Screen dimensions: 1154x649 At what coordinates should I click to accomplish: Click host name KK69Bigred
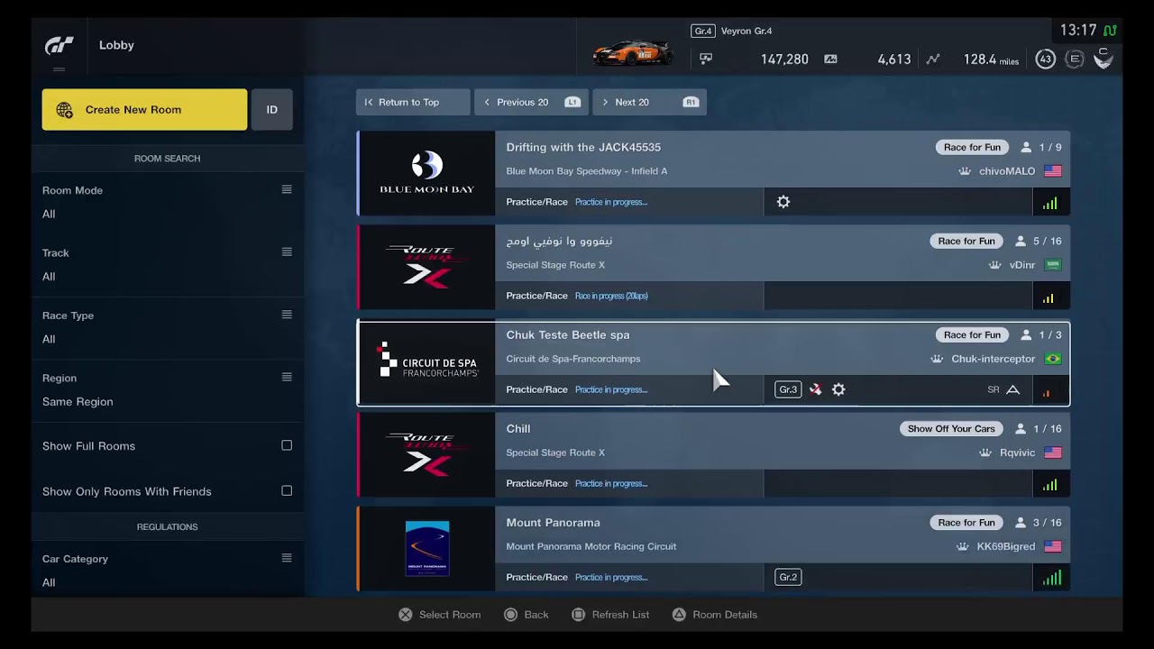pos(1006,546)
